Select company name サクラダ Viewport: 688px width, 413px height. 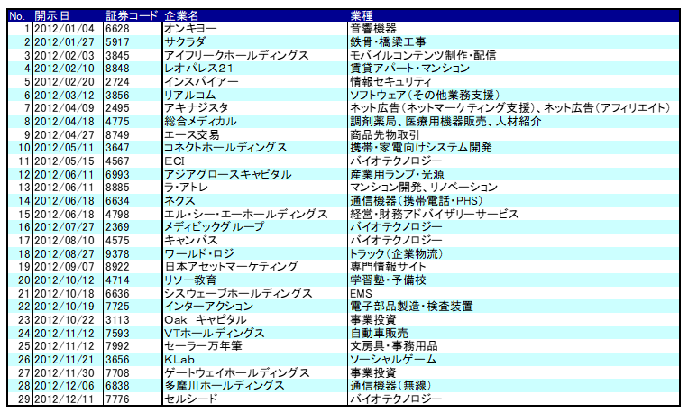pyautogui.click(x=185, y=42)
